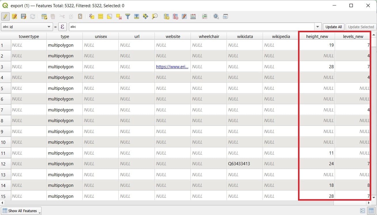Paste features from clipboard
The image size is (377, 215).
coord(80,16)
